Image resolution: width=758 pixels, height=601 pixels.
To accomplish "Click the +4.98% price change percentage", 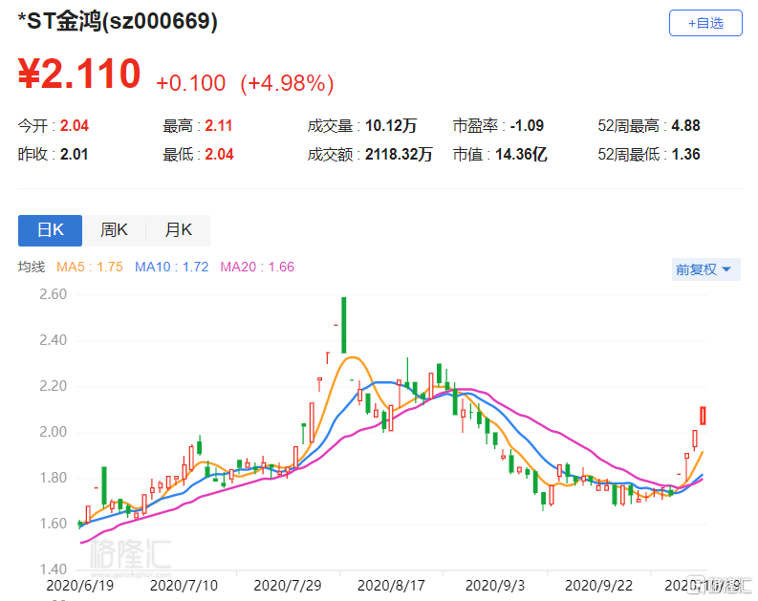I will (x=287, y=83).
